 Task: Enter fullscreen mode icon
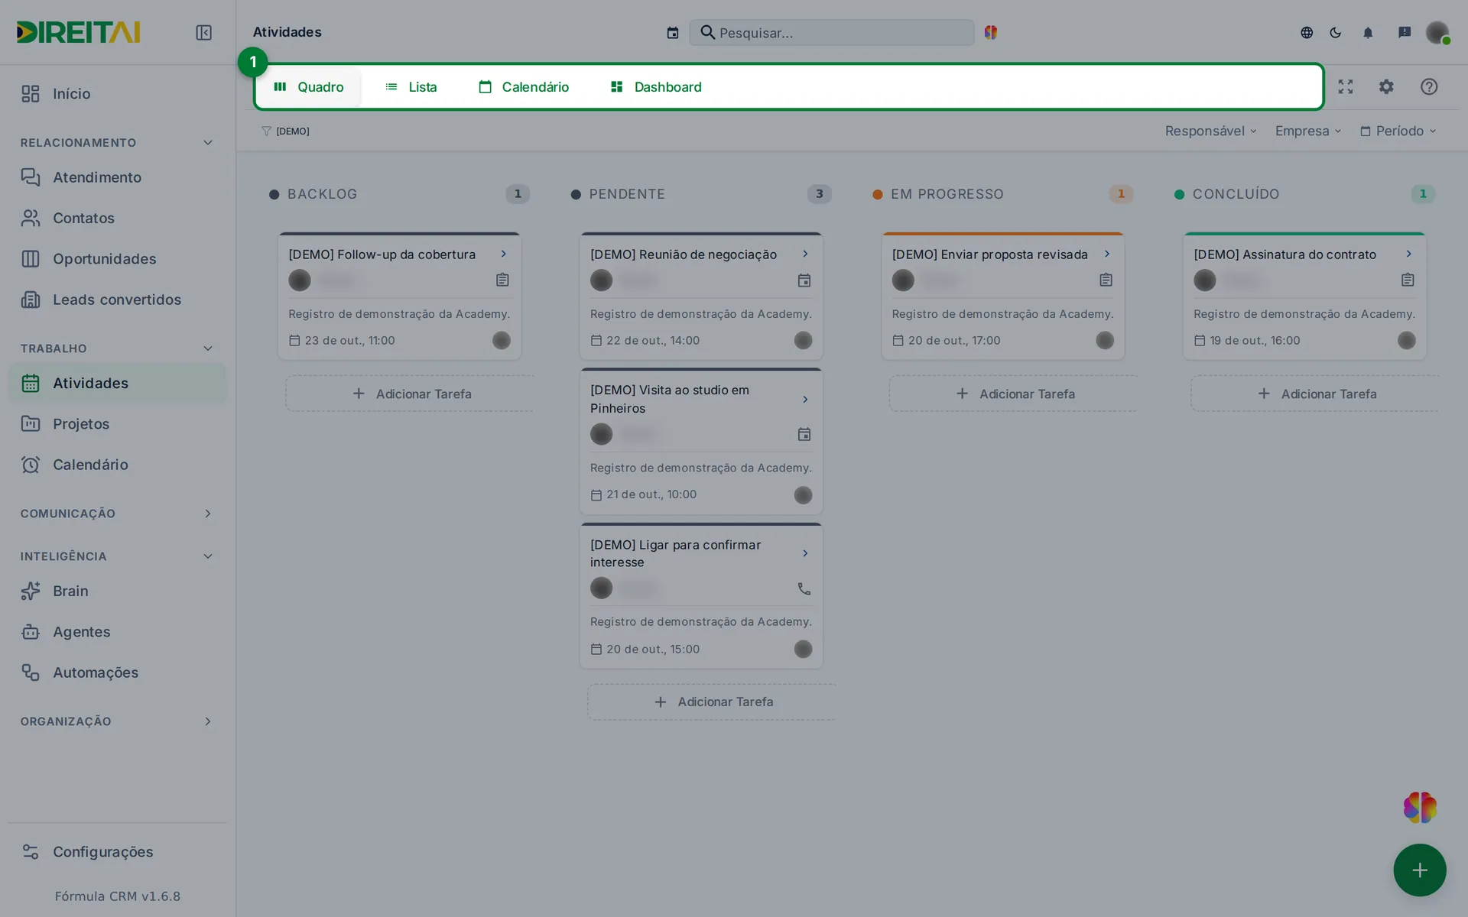[x=1346, y=87]
